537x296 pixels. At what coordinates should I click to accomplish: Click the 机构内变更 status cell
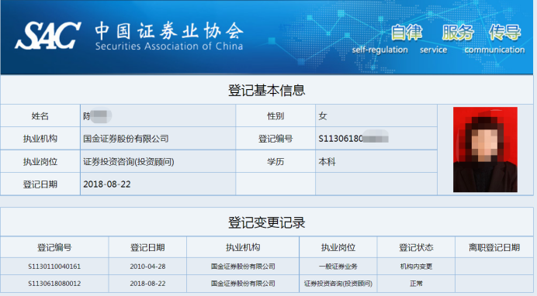pos(416,267)
